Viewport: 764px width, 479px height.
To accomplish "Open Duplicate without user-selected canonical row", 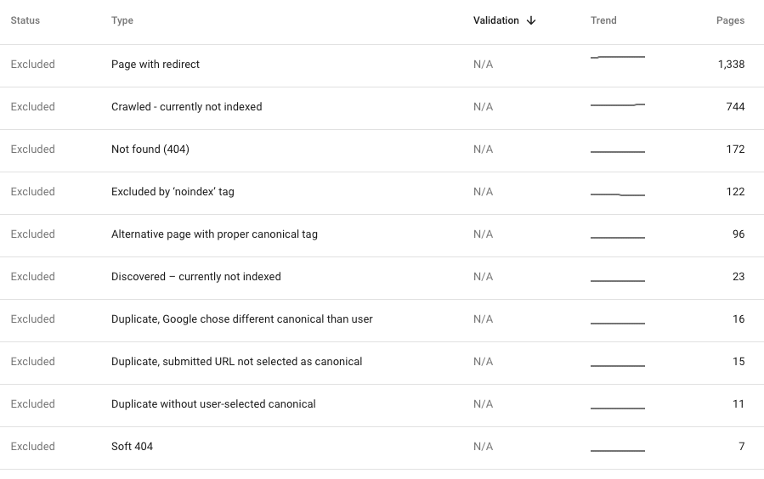I will click(382, 405).
